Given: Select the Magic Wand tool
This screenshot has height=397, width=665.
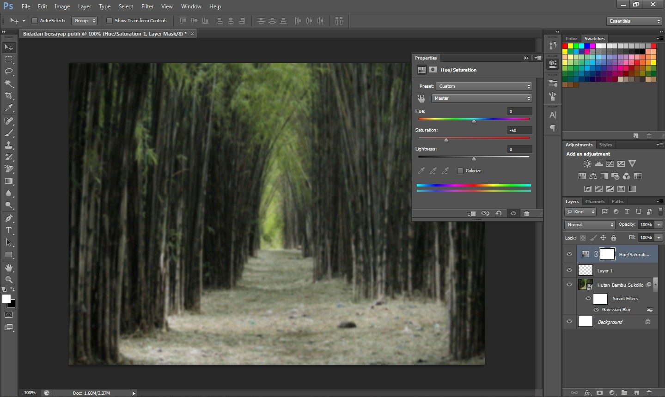Looking at the screenshot, I should tap(9, 84).
